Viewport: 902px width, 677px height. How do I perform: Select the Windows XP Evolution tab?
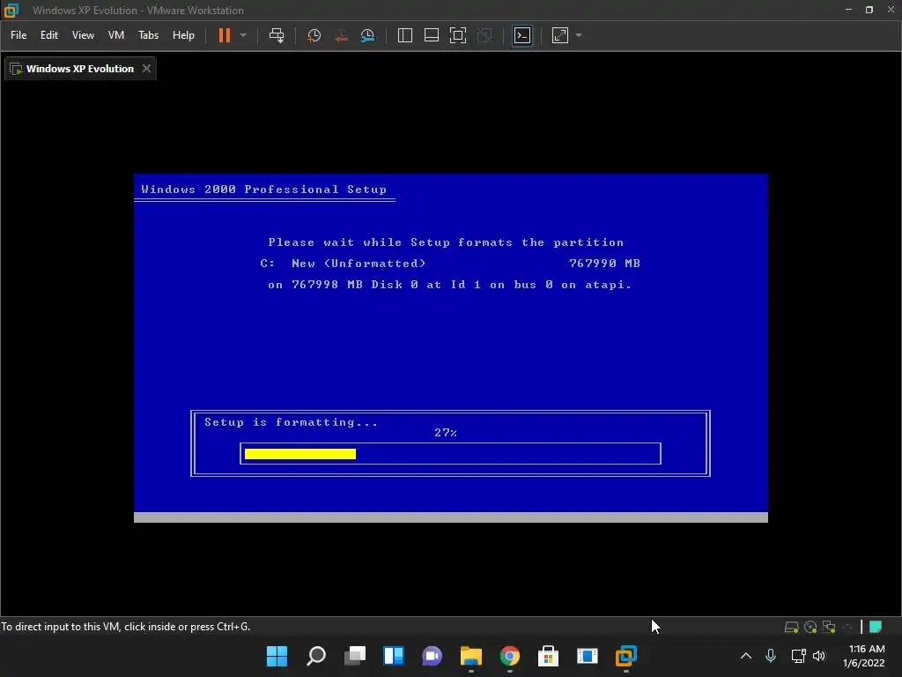80,69
